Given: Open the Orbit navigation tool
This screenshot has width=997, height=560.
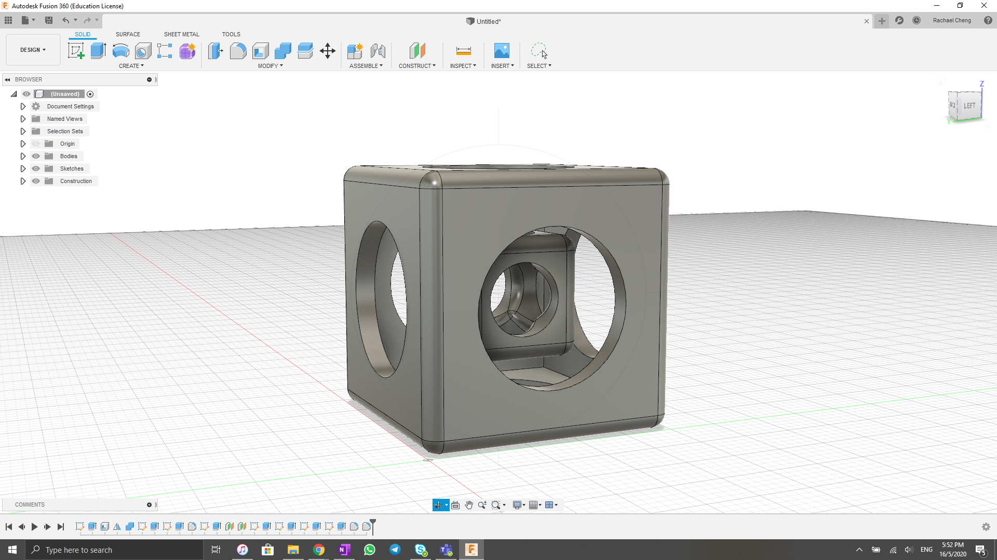Looking at the screenshot, I should (x=438, y=505).
